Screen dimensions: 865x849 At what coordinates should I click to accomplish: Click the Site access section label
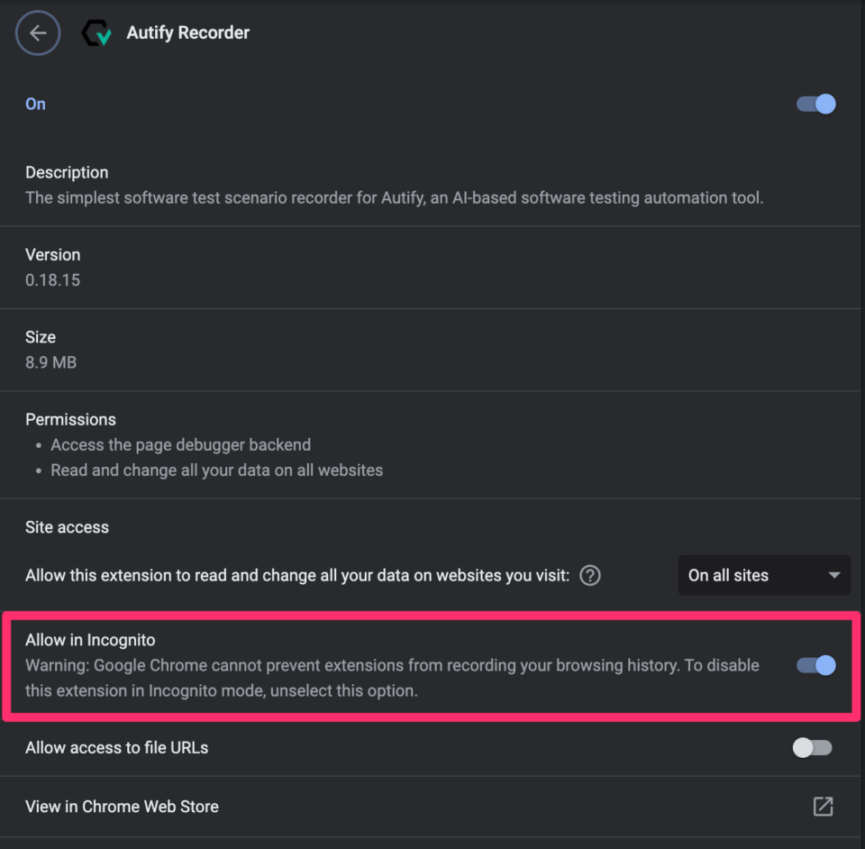[67, 527]
